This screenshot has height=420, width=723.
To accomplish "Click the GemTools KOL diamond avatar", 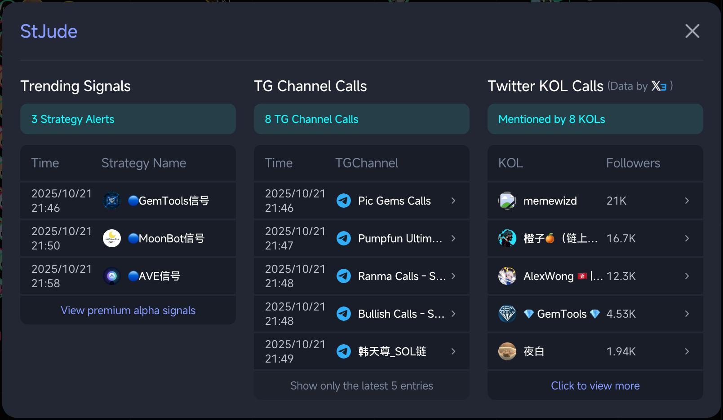I will (x=507, y=314).
